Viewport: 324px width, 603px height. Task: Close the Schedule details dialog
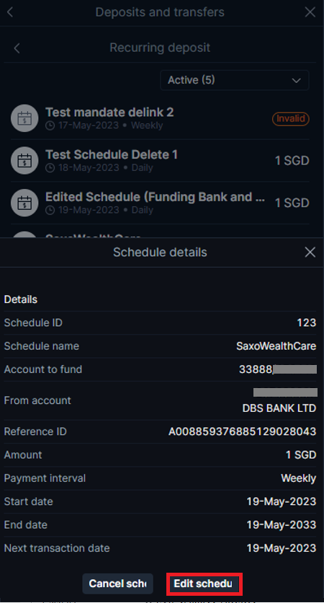pos(310,252)
